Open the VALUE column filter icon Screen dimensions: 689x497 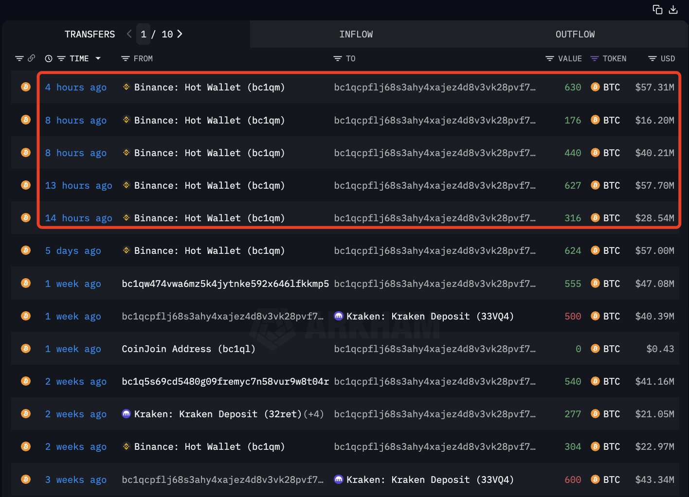pyautogui.click(x=550, y=59)
